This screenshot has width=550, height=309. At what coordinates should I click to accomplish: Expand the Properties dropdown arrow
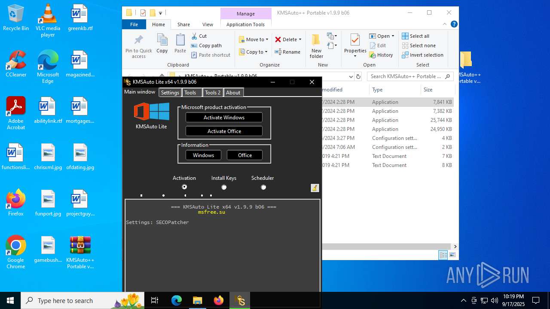355,56
